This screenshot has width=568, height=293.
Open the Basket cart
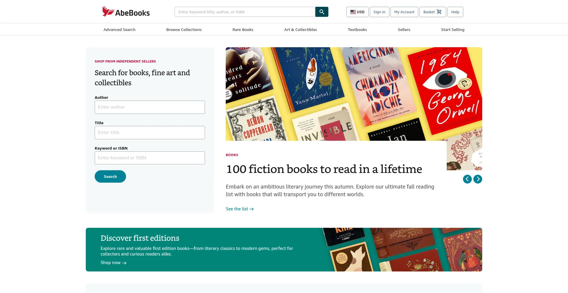[x=432, y=12]
